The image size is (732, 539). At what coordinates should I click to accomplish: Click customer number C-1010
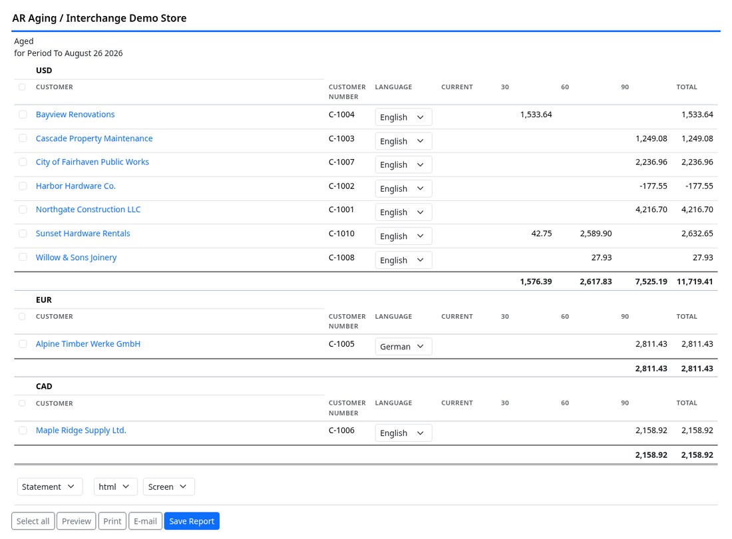tap(342, 234)
